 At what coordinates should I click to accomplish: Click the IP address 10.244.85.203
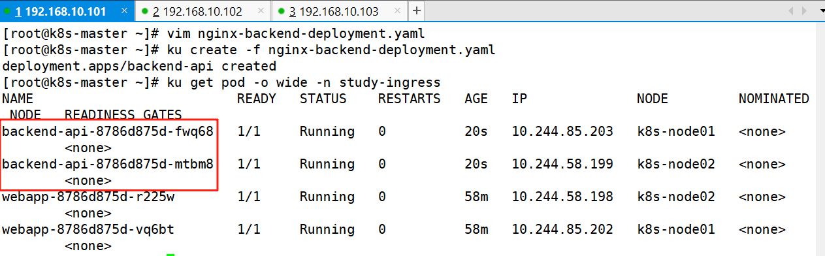click(x=562, y=132)
